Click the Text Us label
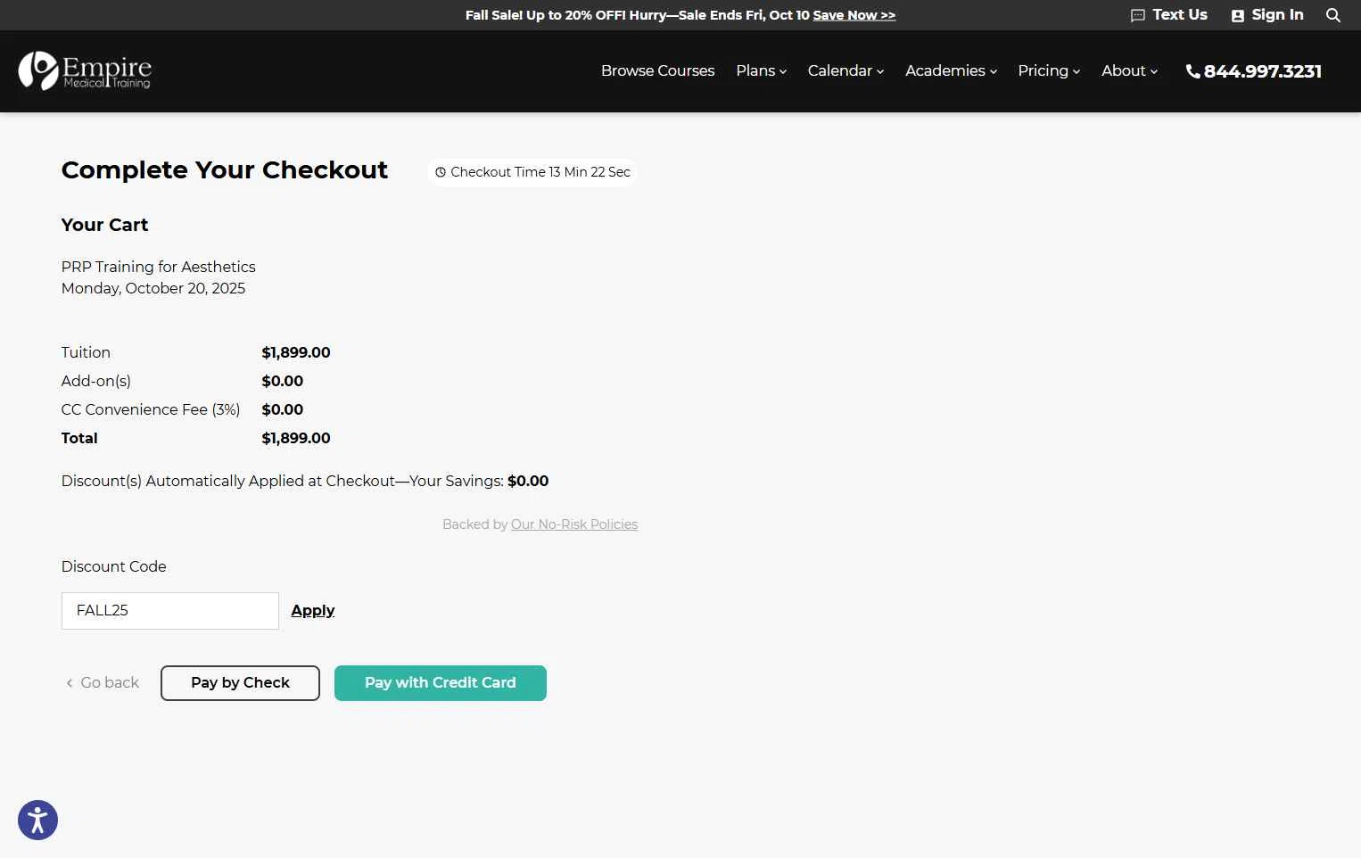The height and width of the screenshot is (858, 1361). point(1179,14)
